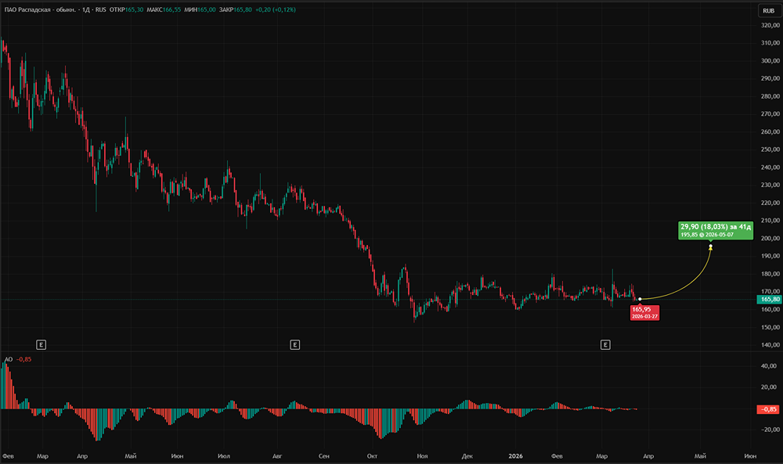This screenshot has height=464, width=783.
Task: Click the 200,00 price axis label
Action: pyautogui.click(x=770, y=239)
